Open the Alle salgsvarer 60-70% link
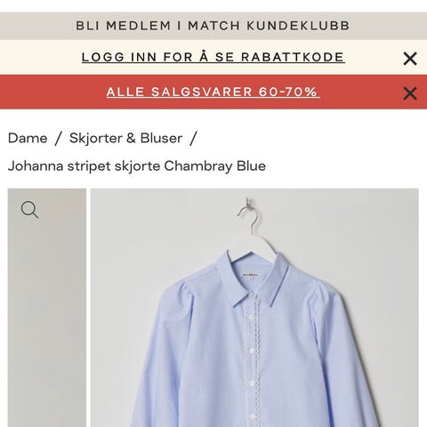 pyautogui.click(x=213, y=92)
